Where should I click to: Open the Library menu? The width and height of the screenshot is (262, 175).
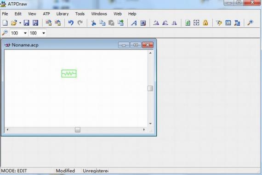pyautogui.click(x=63, y=14)
